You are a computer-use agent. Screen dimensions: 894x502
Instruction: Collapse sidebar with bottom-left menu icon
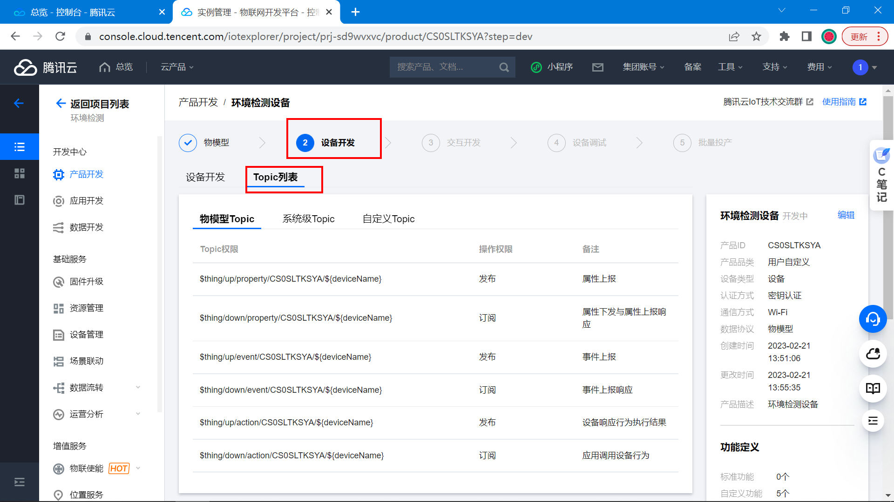19,482
